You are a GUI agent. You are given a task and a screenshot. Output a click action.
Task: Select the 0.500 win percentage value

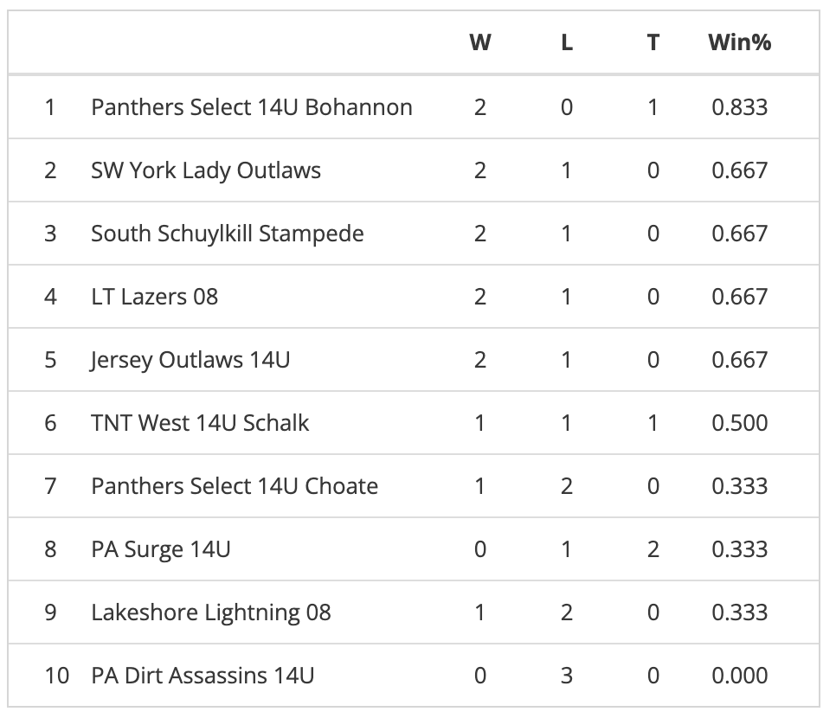(x=739, y=423)
